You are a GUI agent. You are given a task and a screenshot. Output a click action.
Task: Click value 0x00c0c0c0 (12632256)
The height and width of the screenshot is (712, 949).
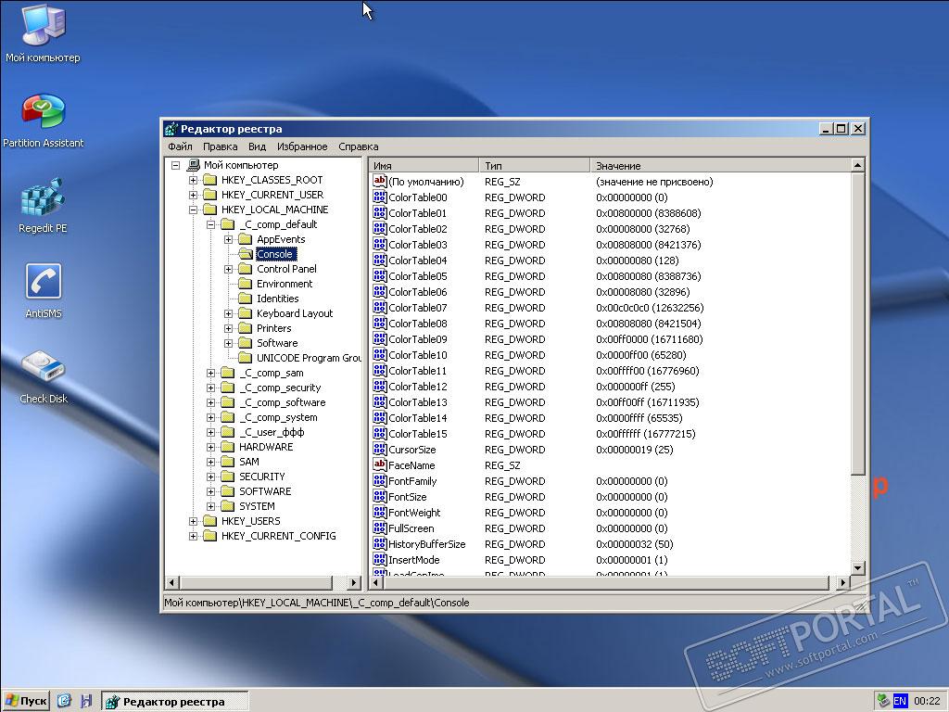[650, 308]
